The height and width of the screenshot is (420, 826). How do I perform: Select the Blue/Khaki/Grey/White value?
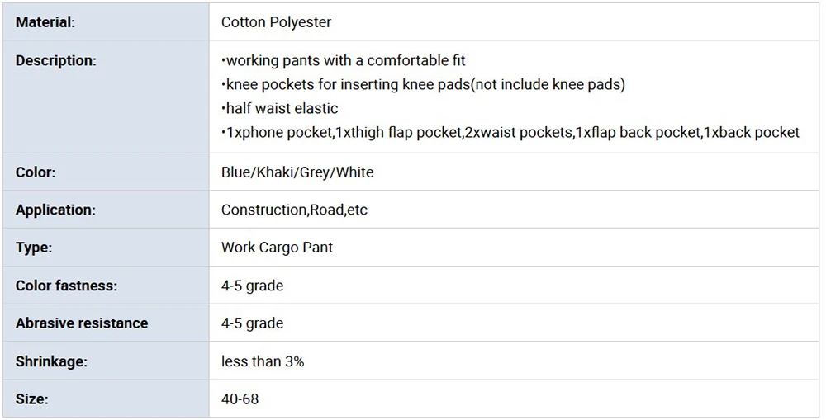point(297,172)
